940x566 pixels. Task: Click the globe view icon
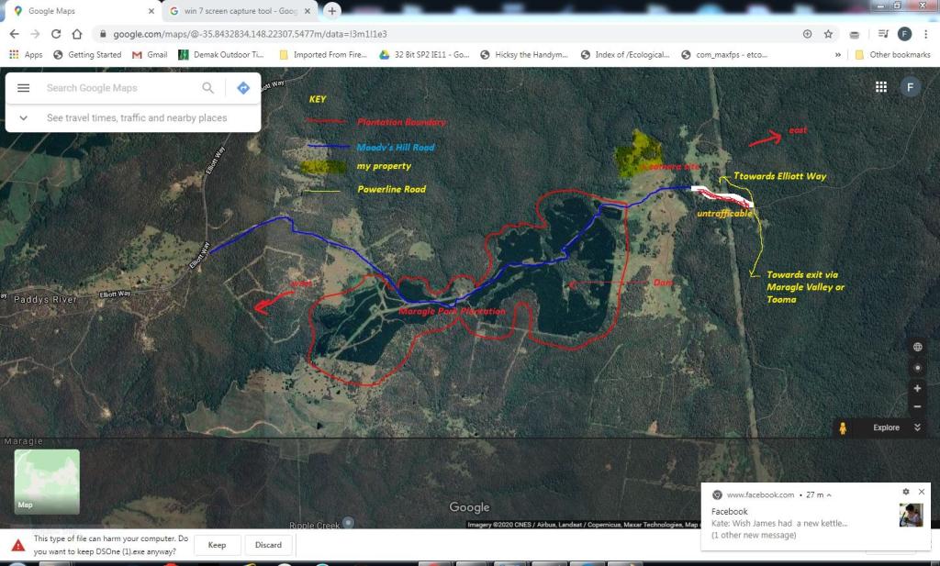(917, 346)
